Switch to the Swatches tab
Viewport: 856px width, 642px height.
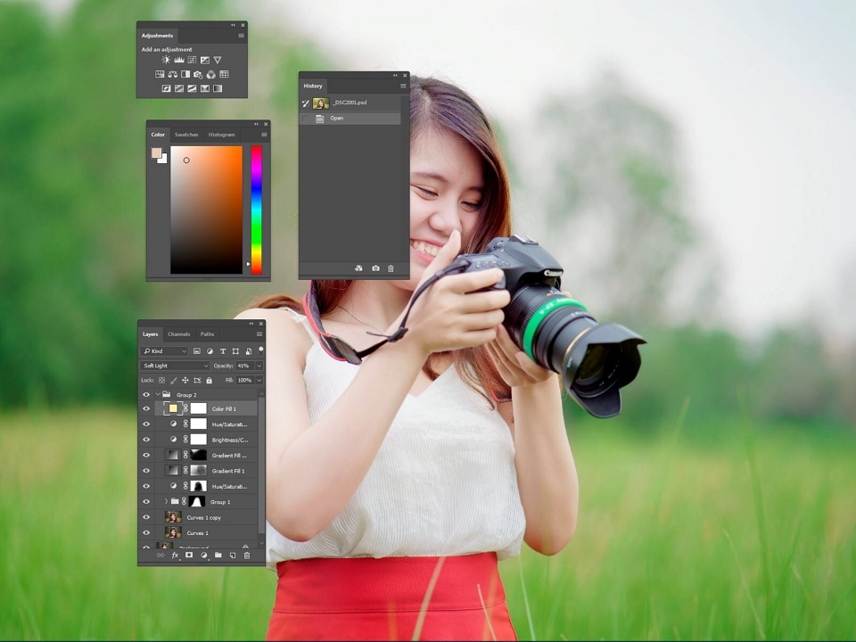pos(186,135)
